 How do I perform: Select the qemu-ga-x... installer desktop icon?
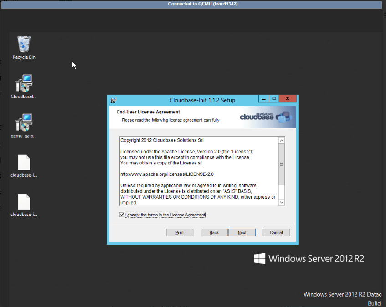pos(24,126)
